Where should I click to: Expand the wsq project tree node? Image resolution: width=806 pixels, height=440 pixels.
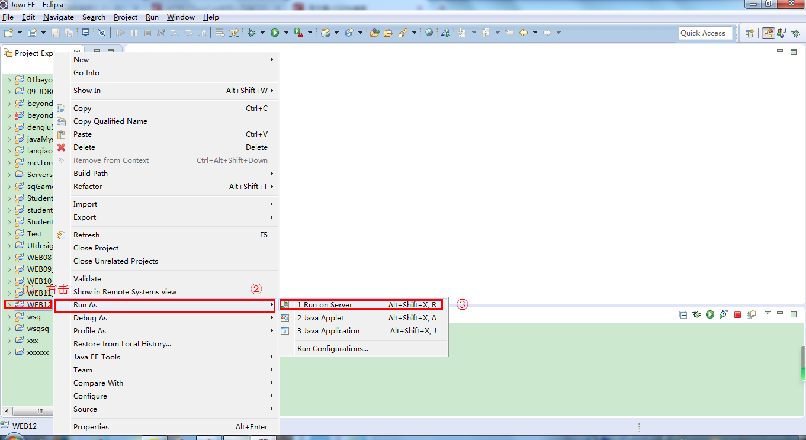9,317
